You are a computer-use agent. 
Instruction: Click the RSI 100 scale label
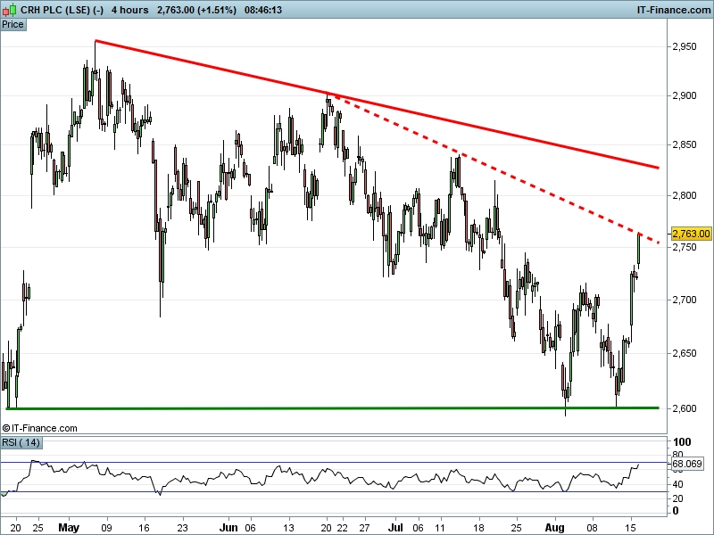pos(682,442)
